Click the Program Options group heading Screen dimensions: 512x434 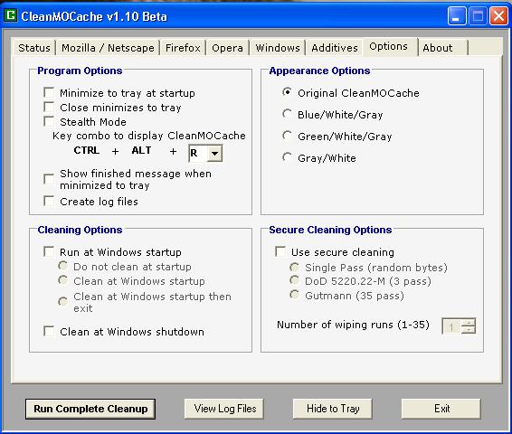click(80, 71)
